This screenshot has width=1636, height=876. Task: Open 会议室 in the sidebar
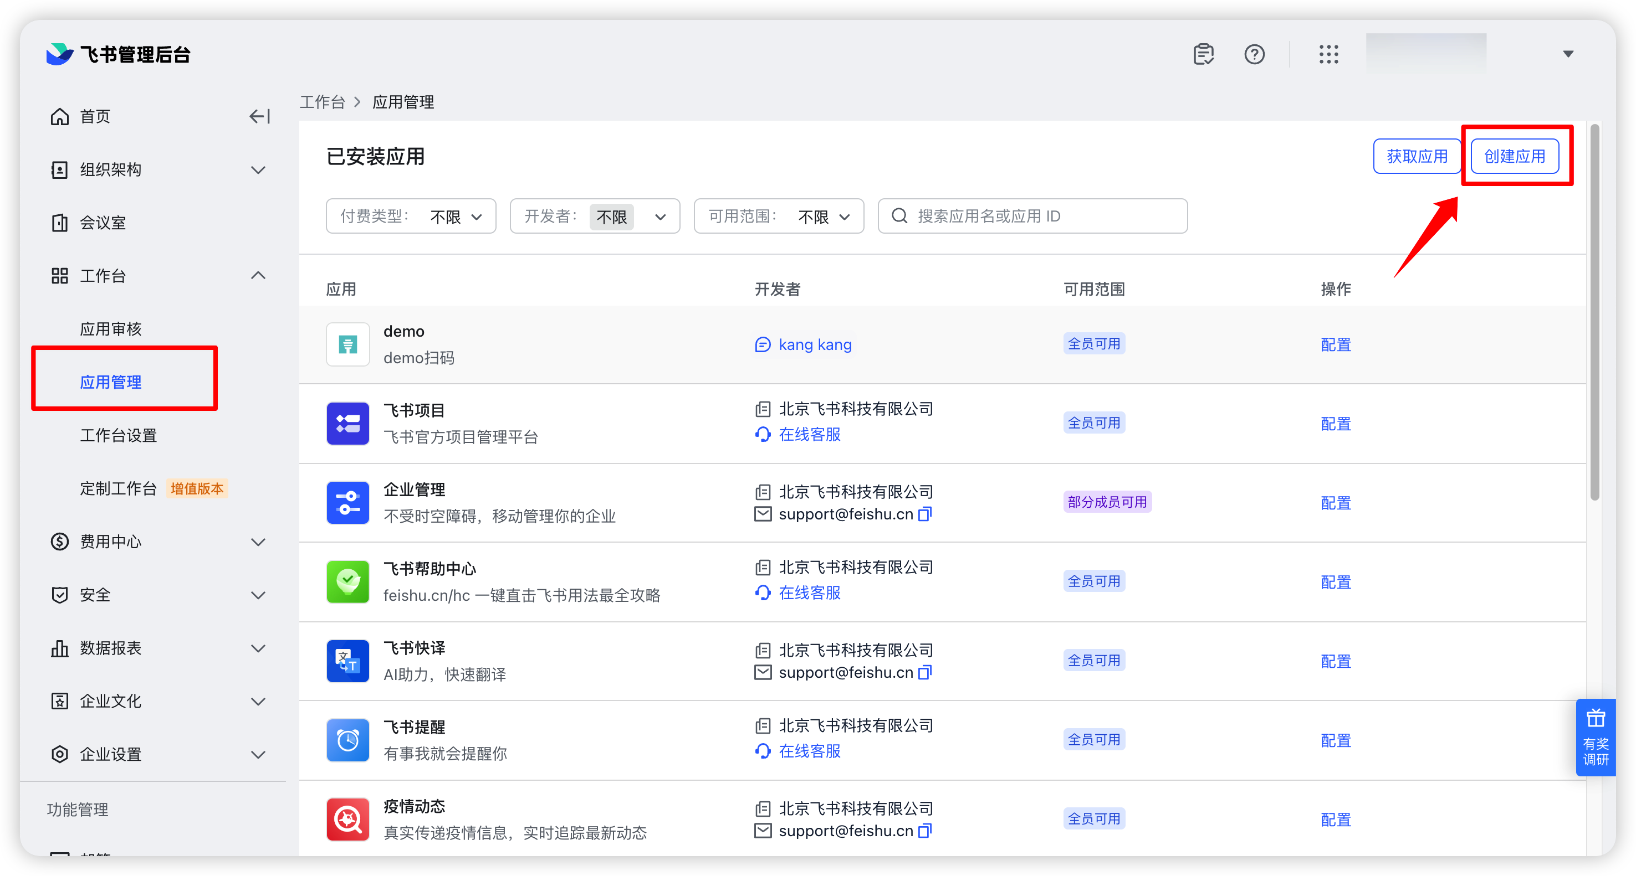point(103,223)
